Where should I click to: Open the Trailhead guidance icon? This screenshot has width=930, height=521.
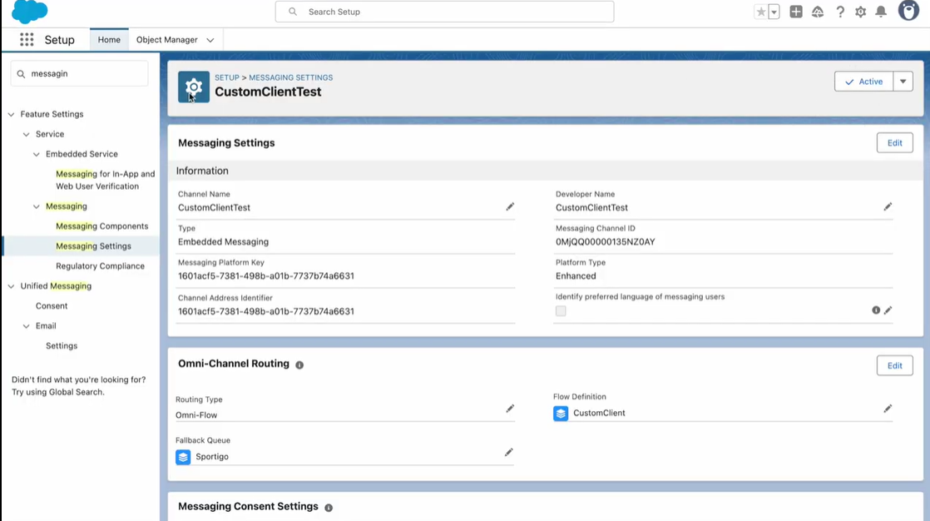[818, 12]
